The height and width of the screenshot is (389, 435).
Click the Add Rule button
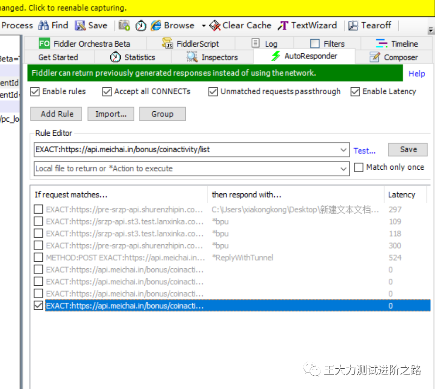56,114
